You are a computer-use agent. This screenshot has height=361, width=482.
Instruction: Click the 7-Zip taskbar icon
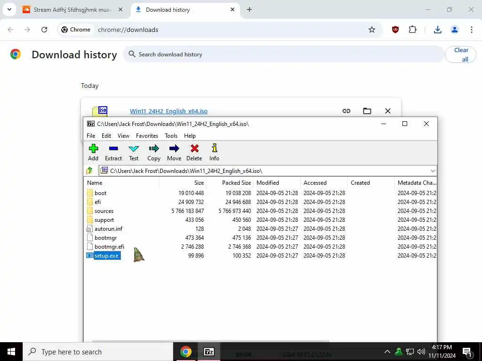pos(209,352)
